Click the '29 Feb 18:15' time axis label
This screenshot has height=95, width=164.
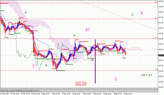click(25, 94)
